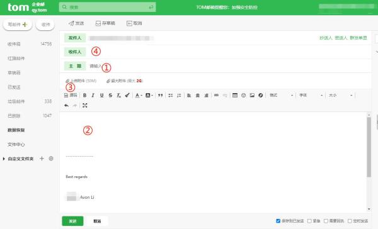Insert a hyperlink
The width and height of the screenshot is (378, 229).
[216, 96]
